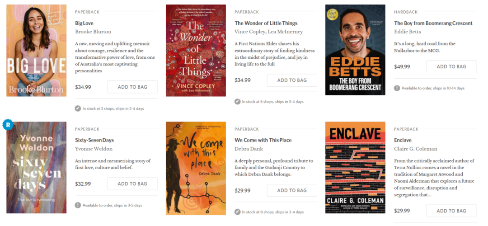488x226 pixels.
Task: Open The Boy from Boomerang Crescent title link
Action: tap(433, 23)
